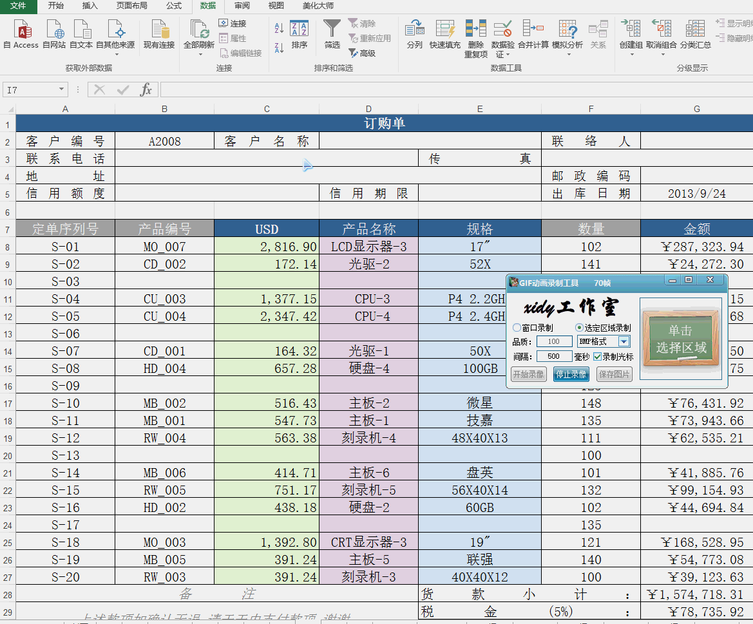Click the 间隔 interval input field
Viewport: 753px width, 624px height.
554,356
